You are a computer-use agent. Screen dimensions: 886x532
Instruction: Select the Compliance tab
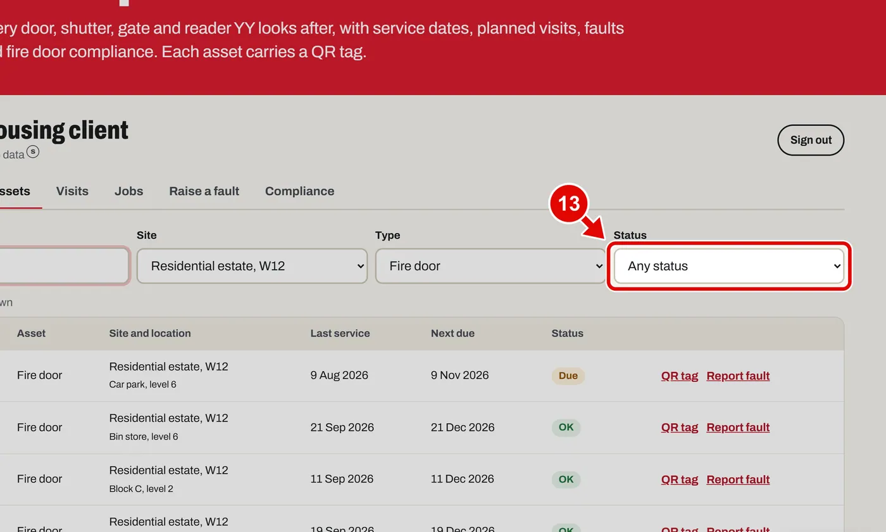(299, 191)
